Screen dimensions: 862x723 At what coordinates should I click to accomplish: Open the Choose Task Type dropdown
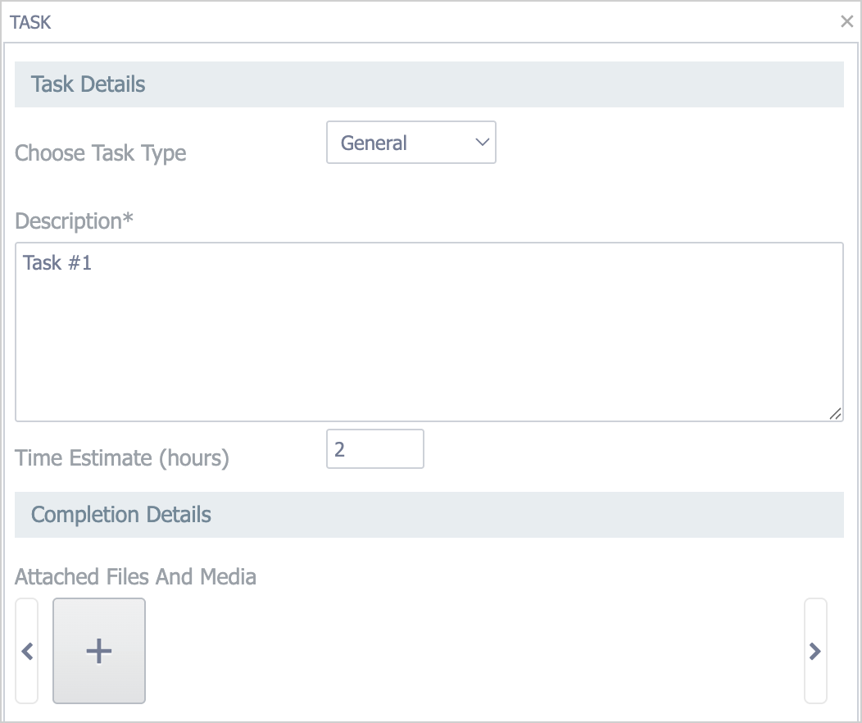pos(411,143)
